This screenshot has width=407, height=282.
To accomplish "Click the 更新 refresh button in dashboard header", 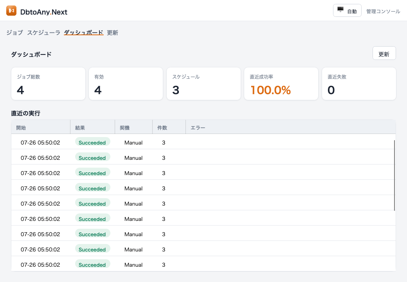I will 384,53.
